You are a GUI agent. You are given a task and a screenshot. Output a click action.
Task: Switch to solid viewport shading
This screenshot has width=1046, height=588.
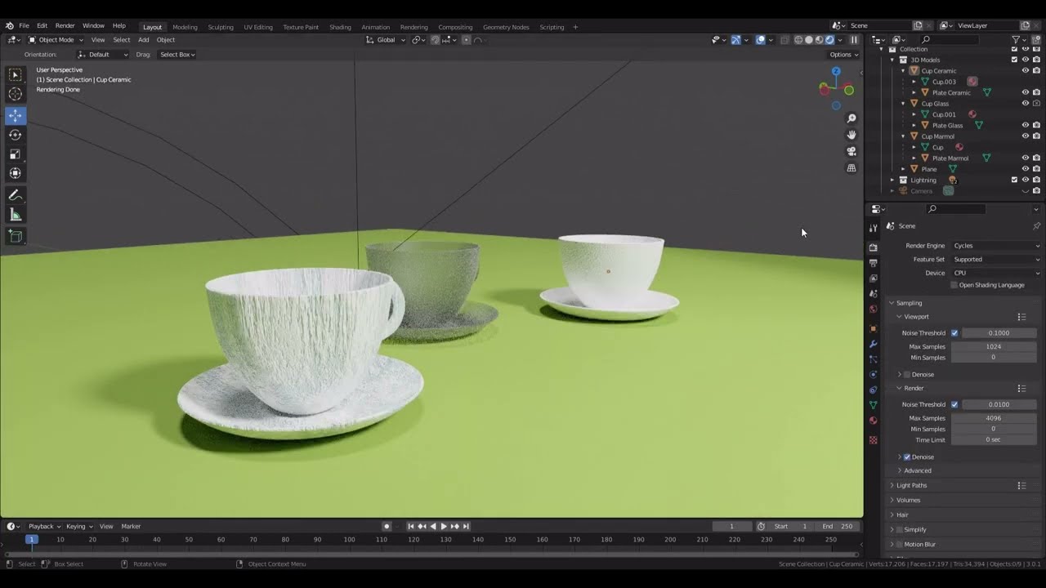809,40
